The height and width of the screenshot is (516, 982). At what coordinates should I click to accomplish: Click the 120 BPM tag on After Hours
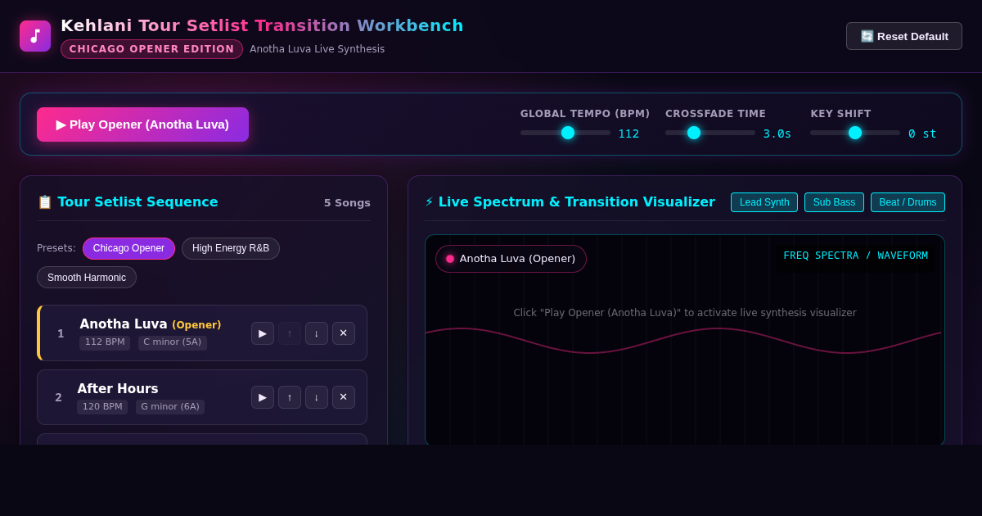[102, 406]
